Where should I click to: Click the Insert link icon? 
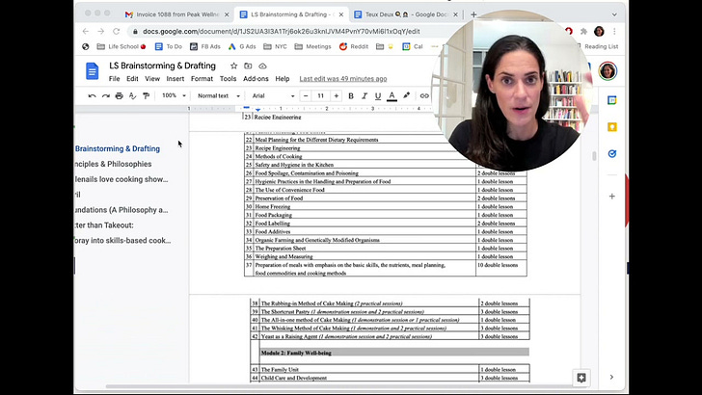coord(424,95)
